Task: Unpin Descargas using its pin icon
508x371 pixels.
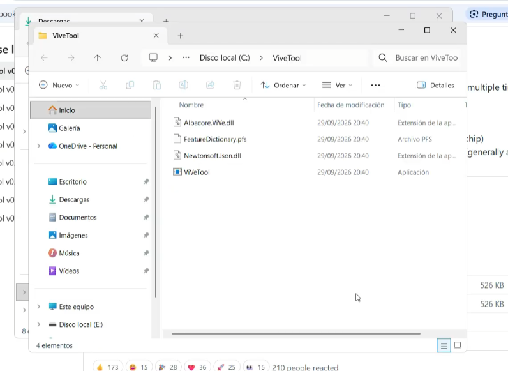Action: coord(146,199)
